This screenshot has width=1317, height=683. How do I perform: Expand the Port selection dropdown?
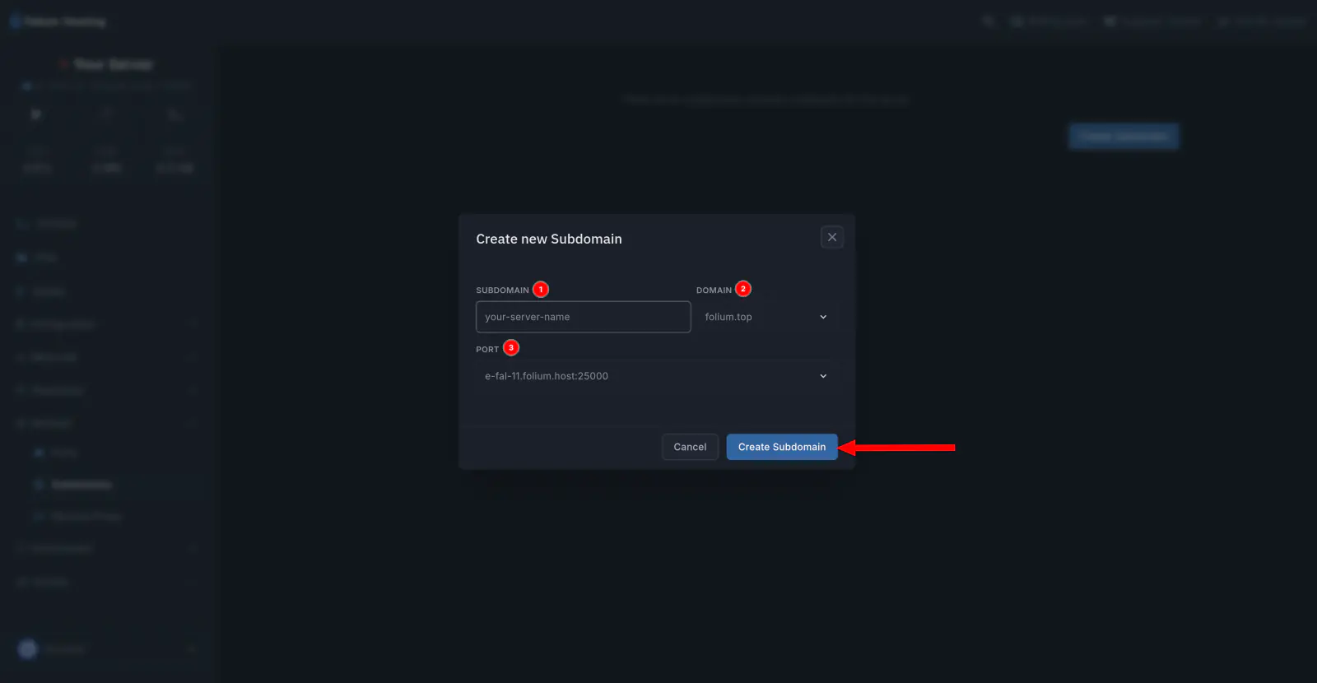(656, 376)
